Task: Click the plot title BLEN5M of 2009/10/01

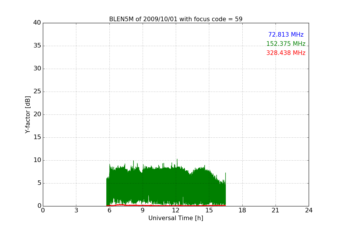Action: click(176, 19)
